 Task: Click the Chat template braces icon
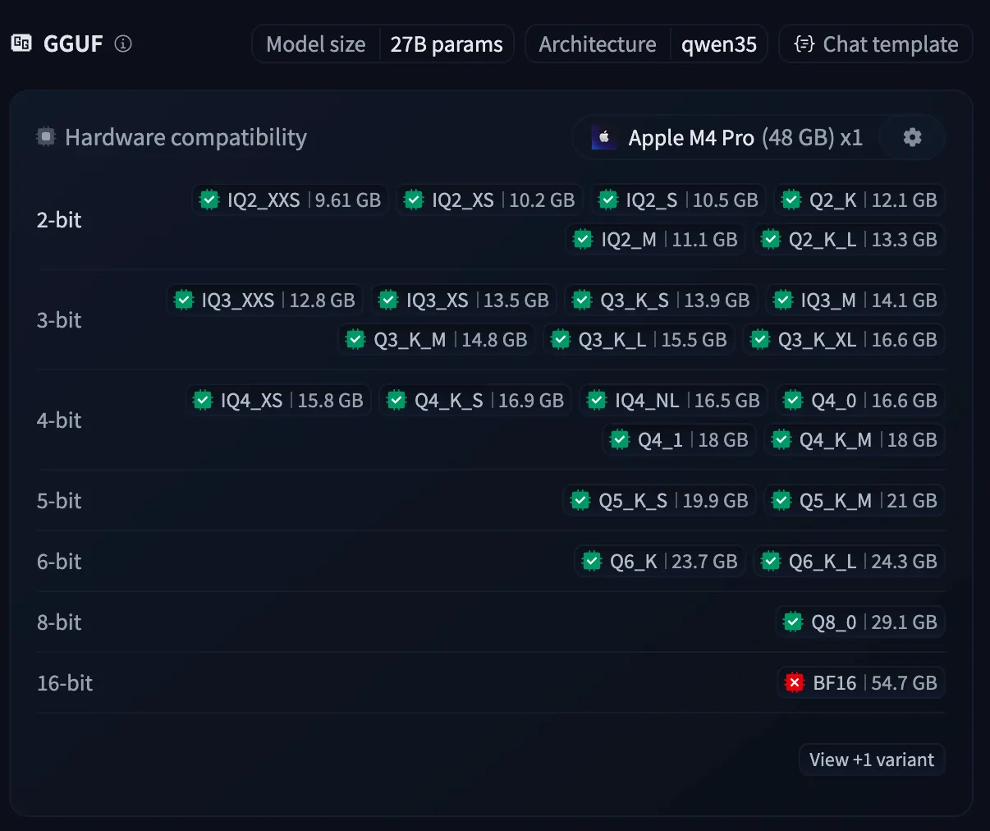[x=804, y=44]
